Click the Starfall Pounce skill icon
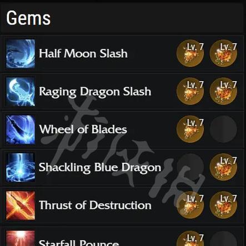This screenshot has height=246, width=246. point(21,238)
